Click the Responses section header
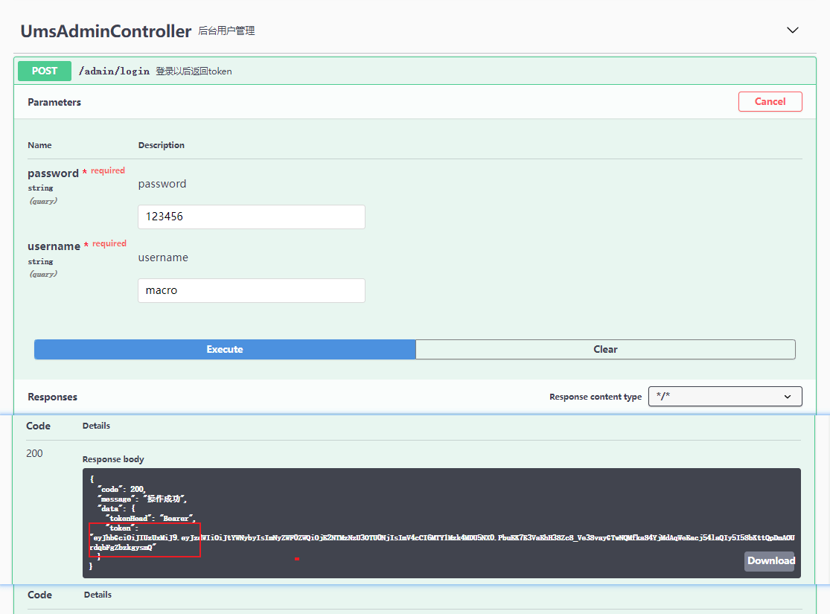This screenshot has height=614, width=830. 52,397
